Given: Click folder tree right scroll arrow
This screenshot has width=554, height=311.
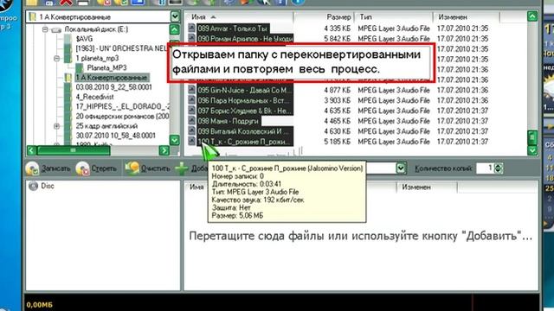Looking at the screenshot, I should coord(164,151).
